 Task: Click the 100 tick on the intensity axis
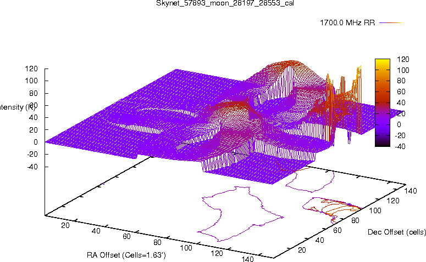click(31, 81)
